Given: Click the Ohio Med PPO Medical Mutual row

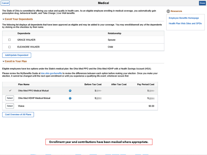Looking at the screenshot, I should click(80, 91).
